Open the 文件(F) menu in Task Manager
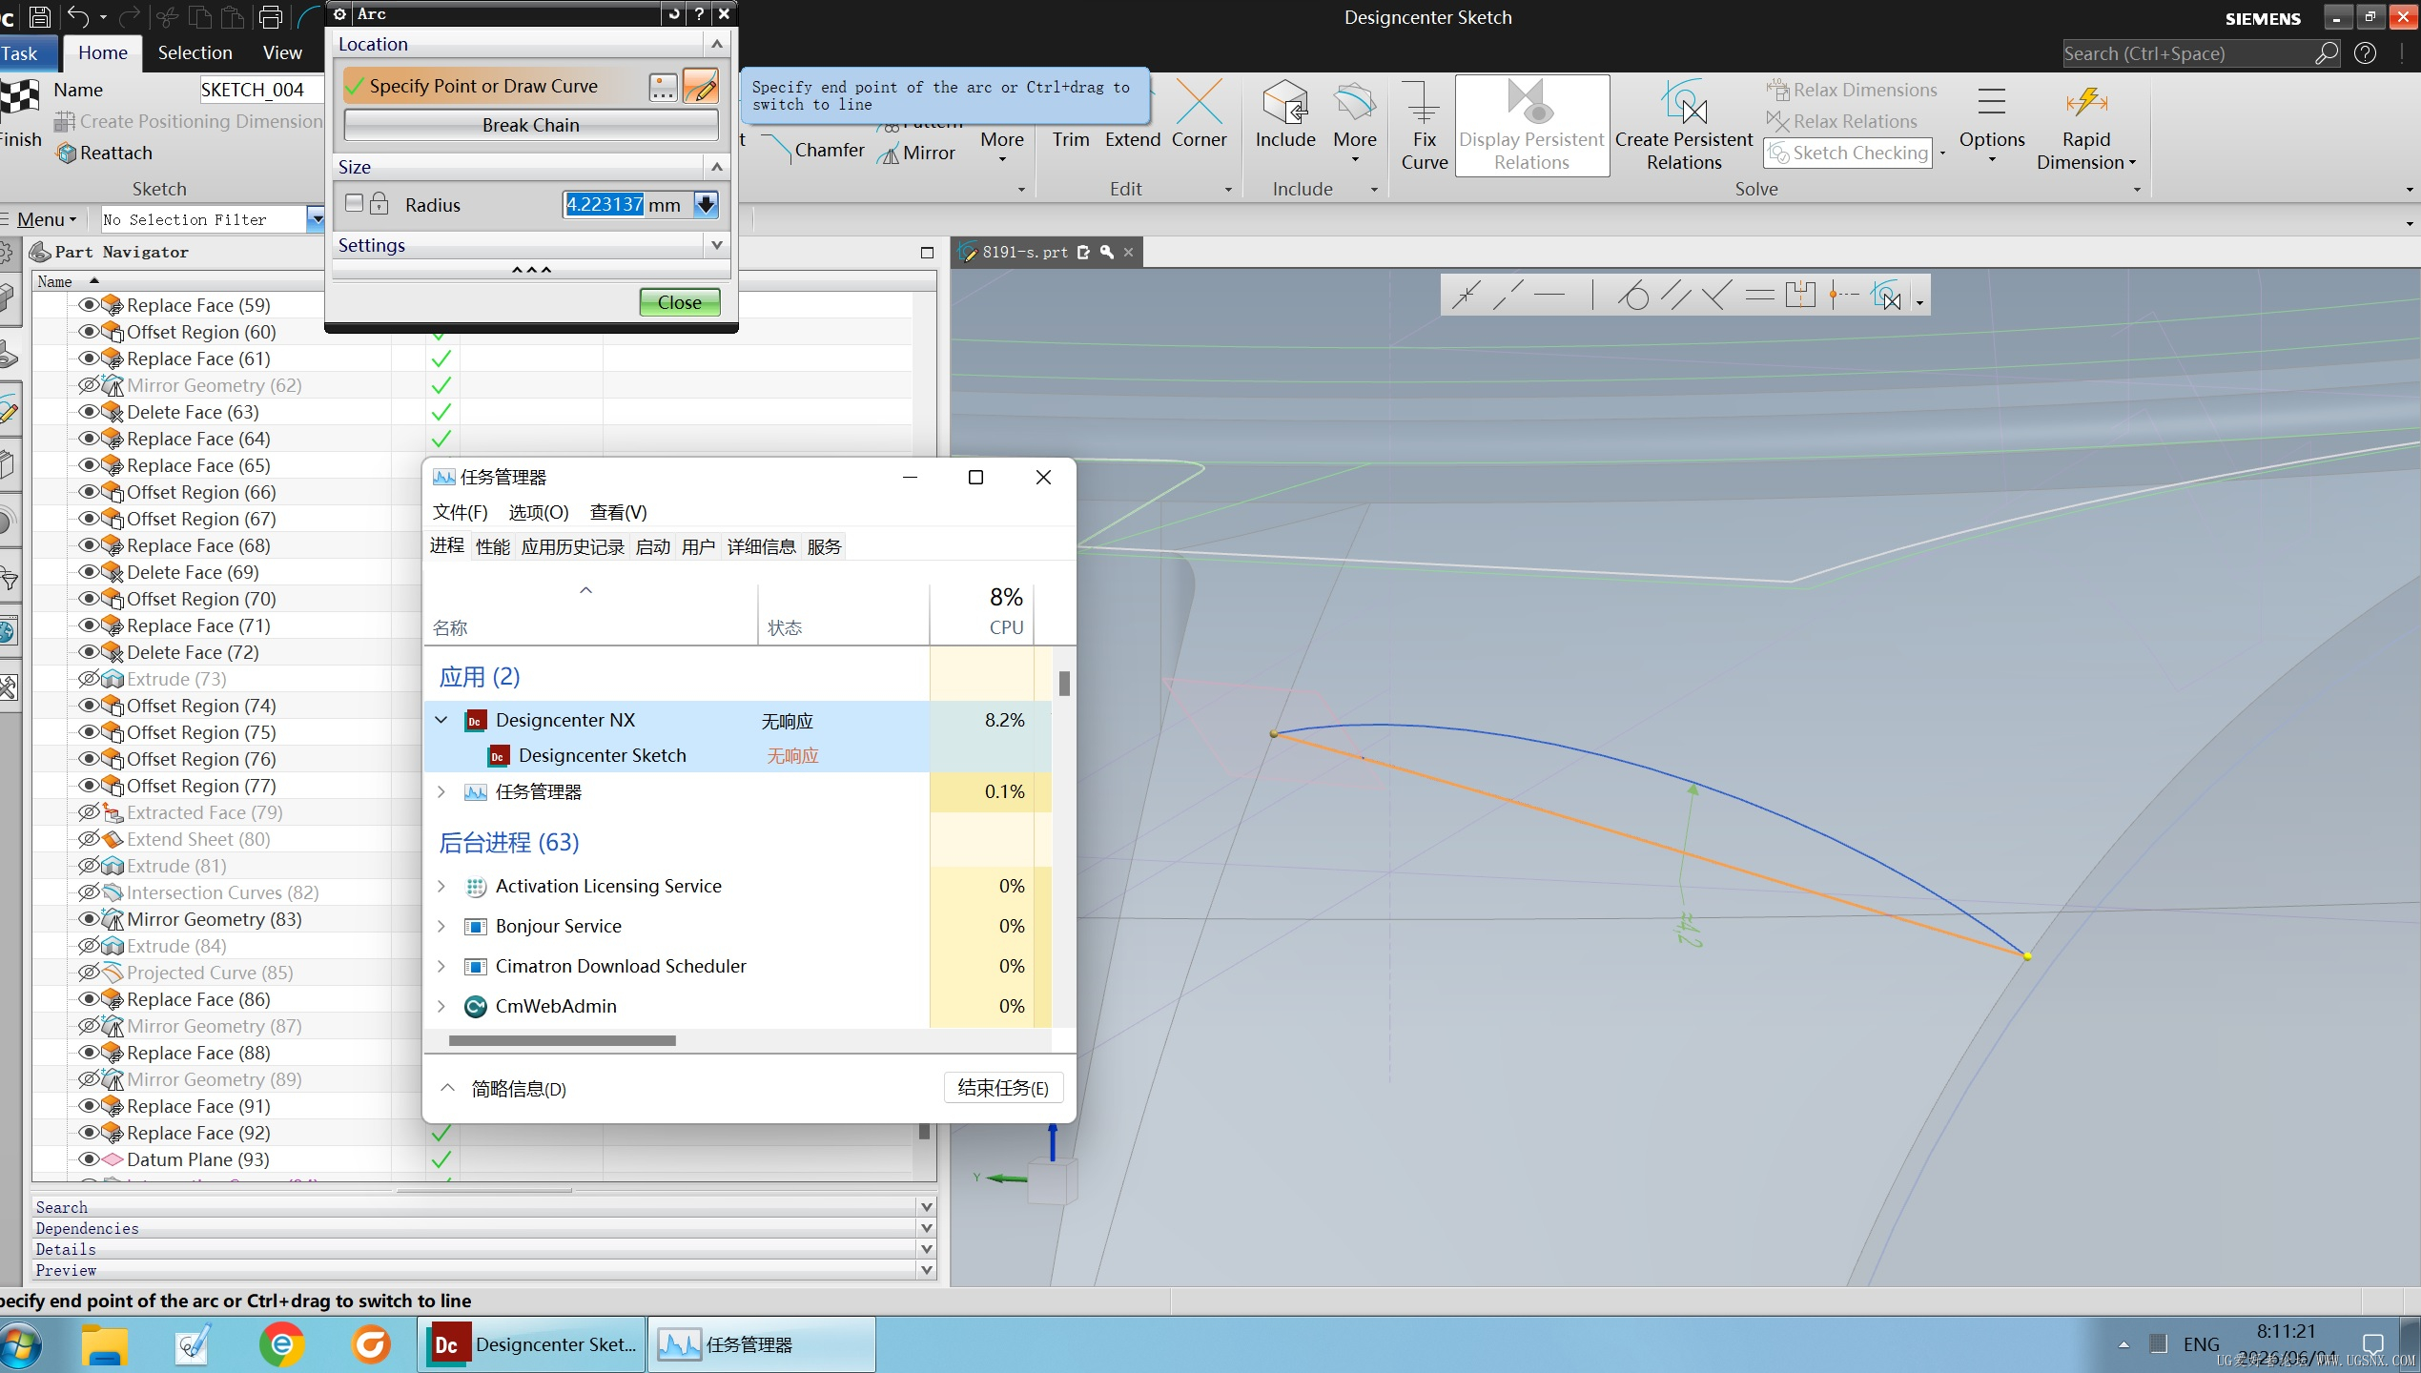The width and height of the screenshot is (2421, 1373). pyautogui.click(x=460, y=512)
